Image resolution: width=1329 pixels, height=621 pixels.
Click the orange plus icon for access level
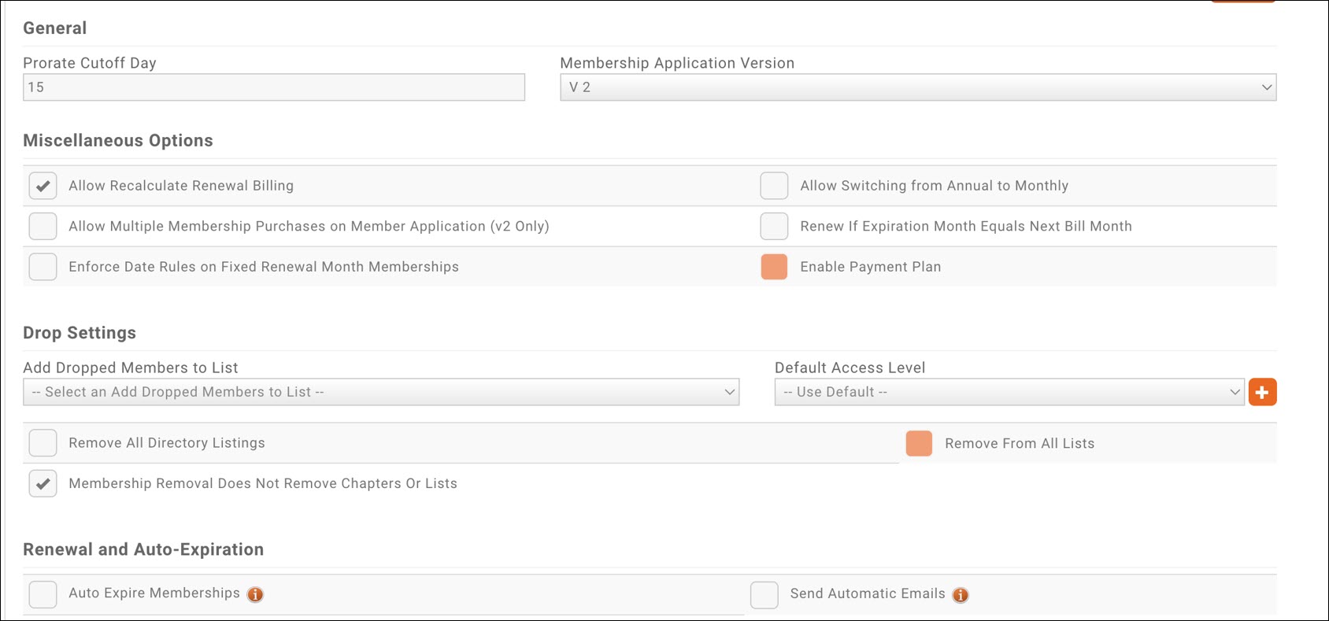coord(1262,392)
